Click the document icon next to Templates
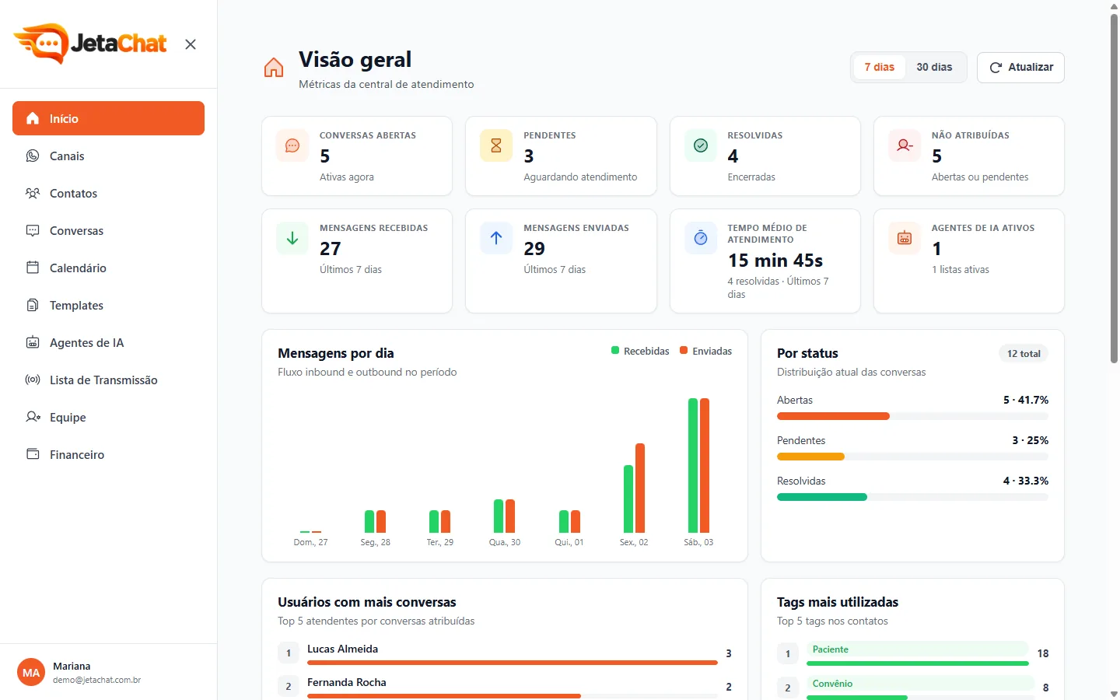The height and width of the screenshot is (700, 1120). [33, 305]
